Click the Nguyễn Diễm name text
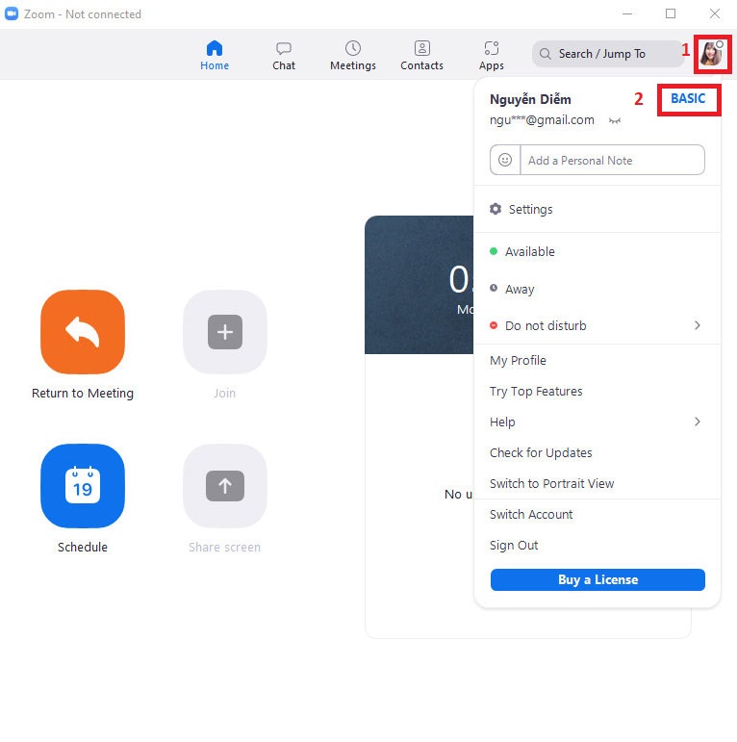737x742 pixels. coord(530,99)
